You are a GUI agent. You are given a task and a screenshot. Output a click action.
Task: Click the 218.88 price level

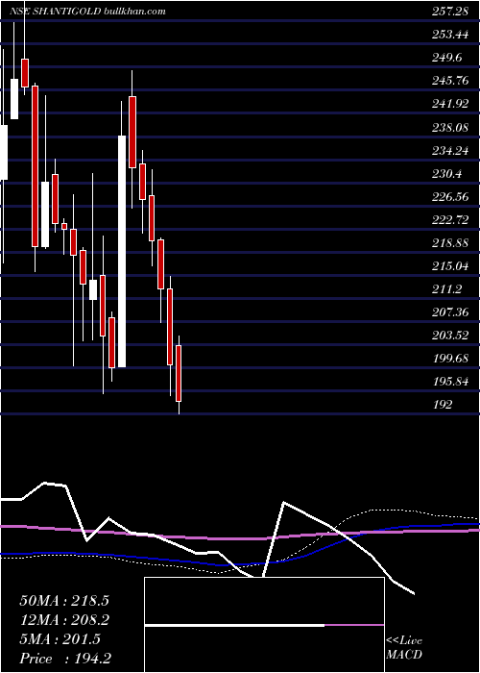pyautogui.click(x=450, y=243)
